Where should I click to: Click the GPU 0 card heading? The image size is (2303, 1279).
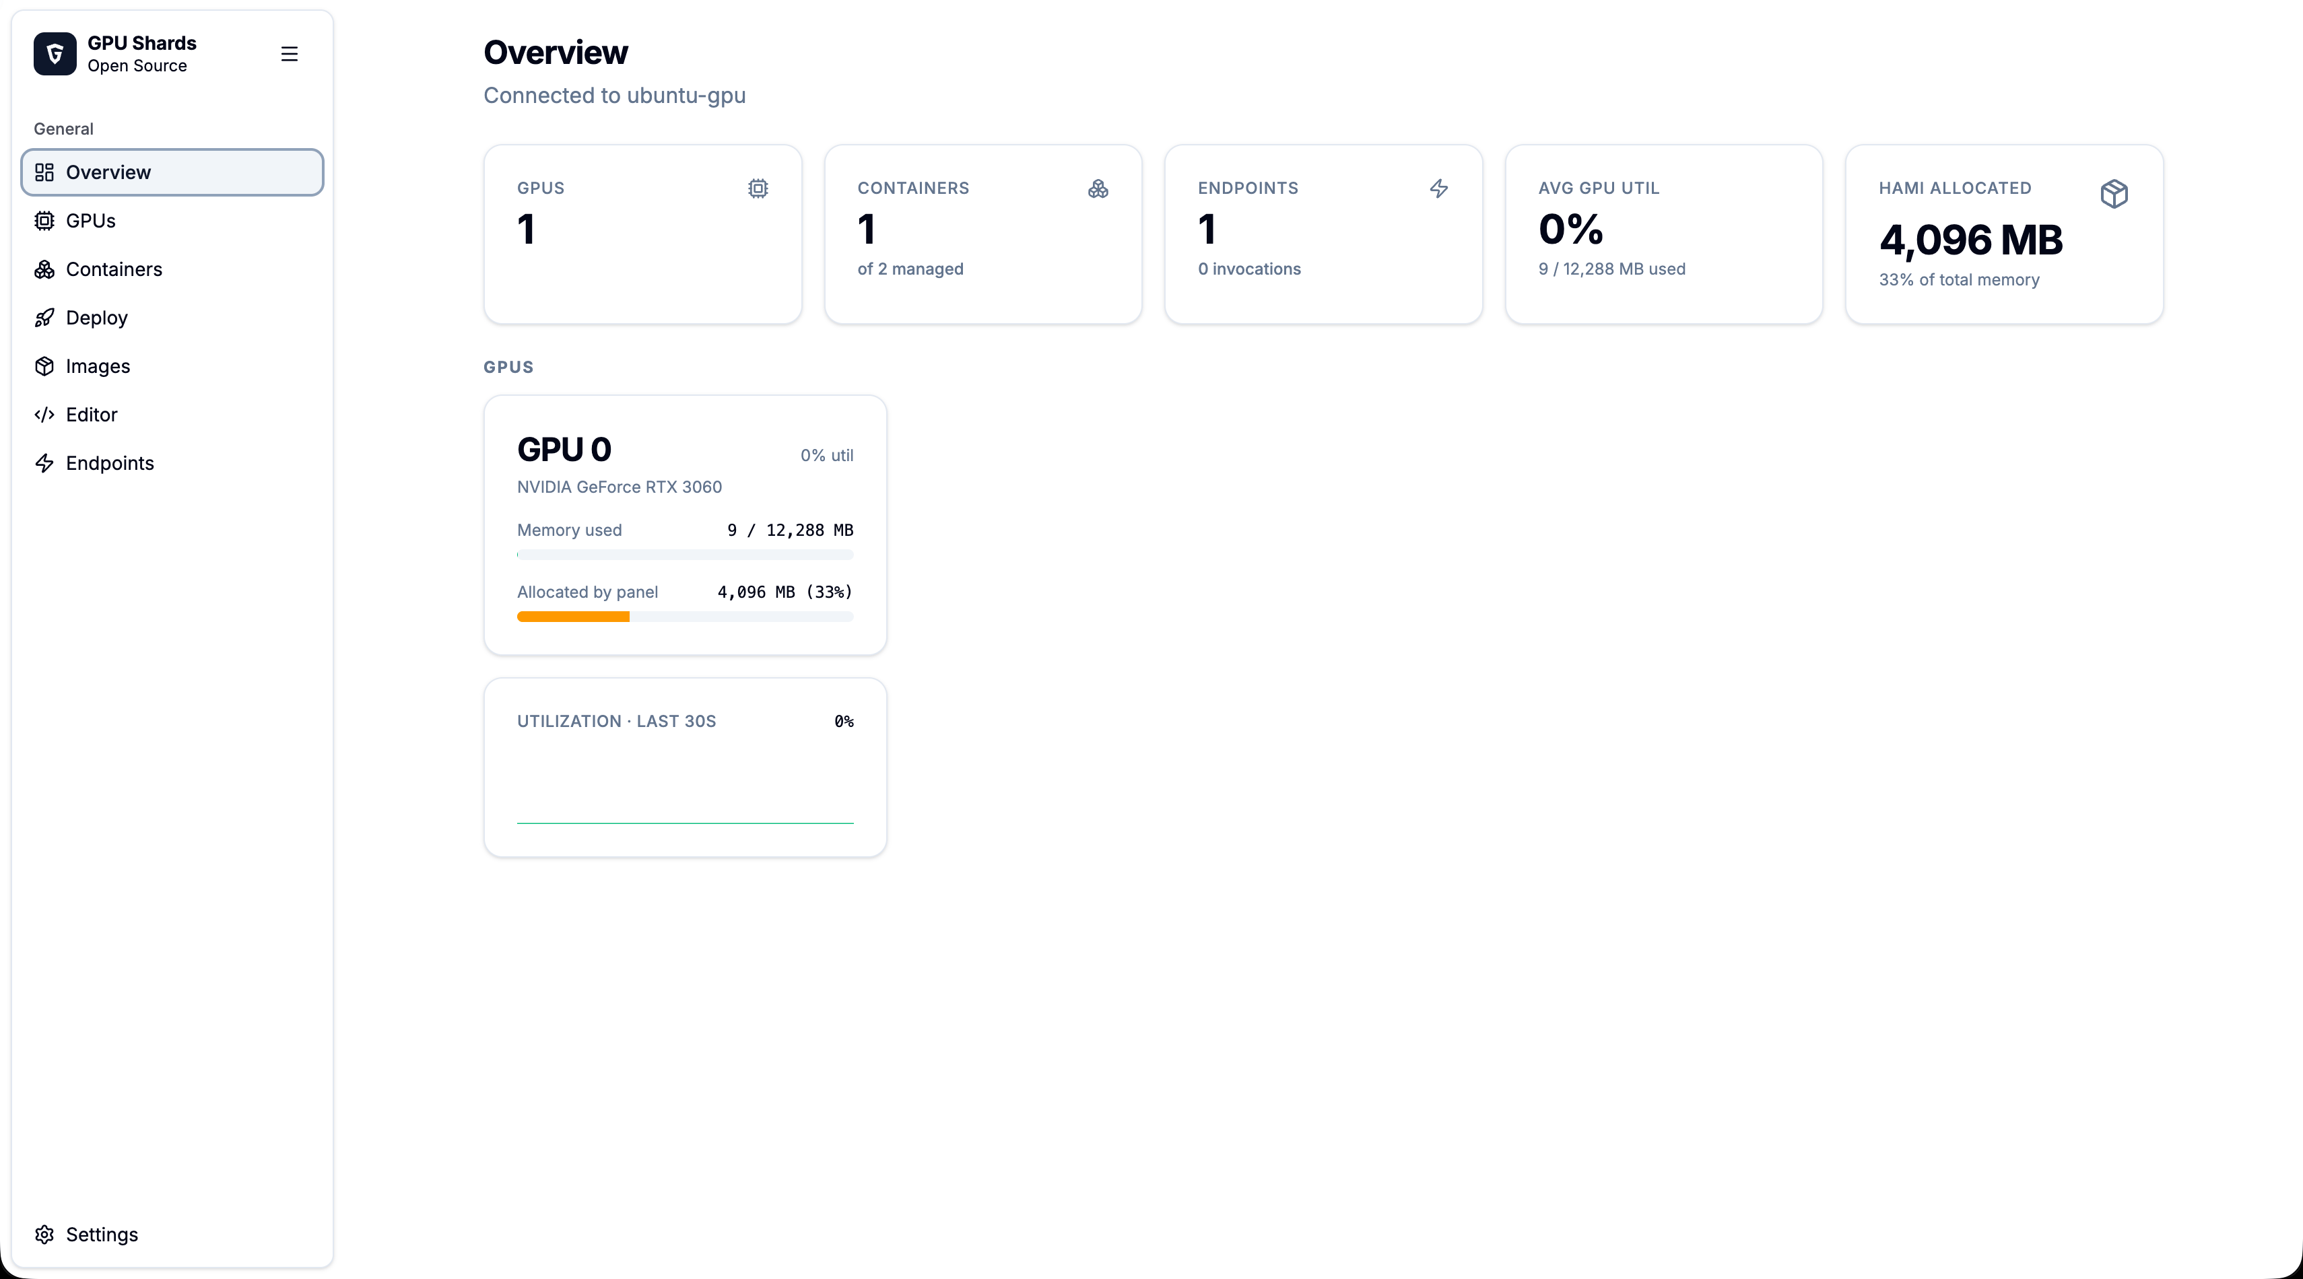coord(564,450)
